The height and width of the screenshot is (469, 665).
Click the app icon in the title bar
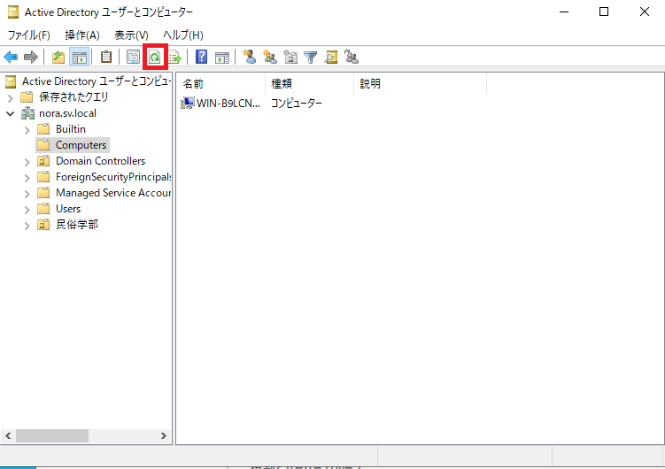[x=13, y=12]
